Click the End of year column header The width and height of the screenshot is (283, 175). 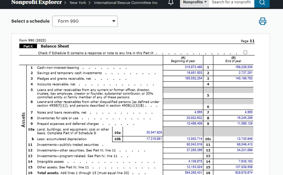pos(233,60)
